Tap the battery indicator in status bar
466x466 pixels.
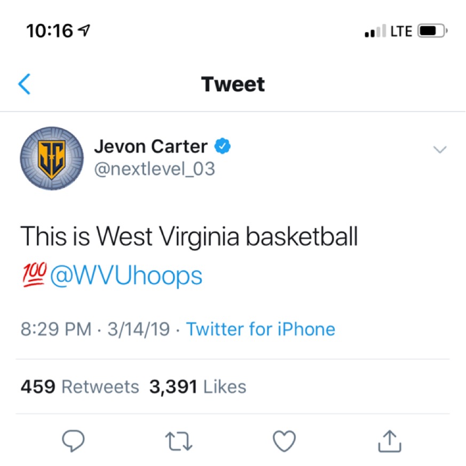click(432, 30)
